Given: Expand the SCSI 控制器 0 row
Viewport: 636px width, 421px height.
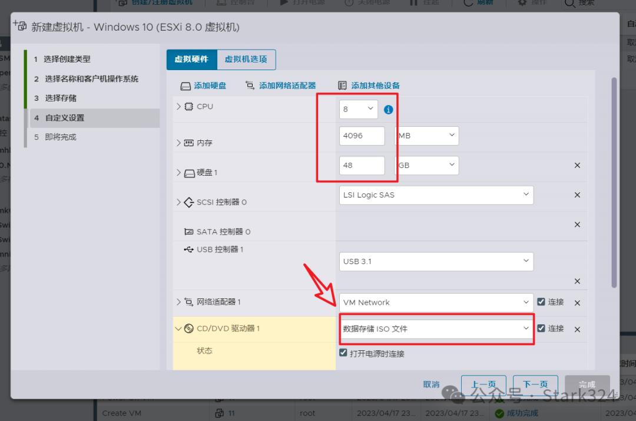Looking at the screenshot, I should pos(178,202).
